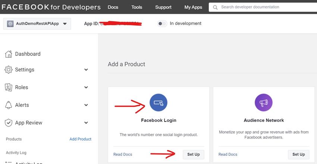
Task: Open the AuthDemoRestAPIApp app selector dropdown
Action: [x=37, y=24]
